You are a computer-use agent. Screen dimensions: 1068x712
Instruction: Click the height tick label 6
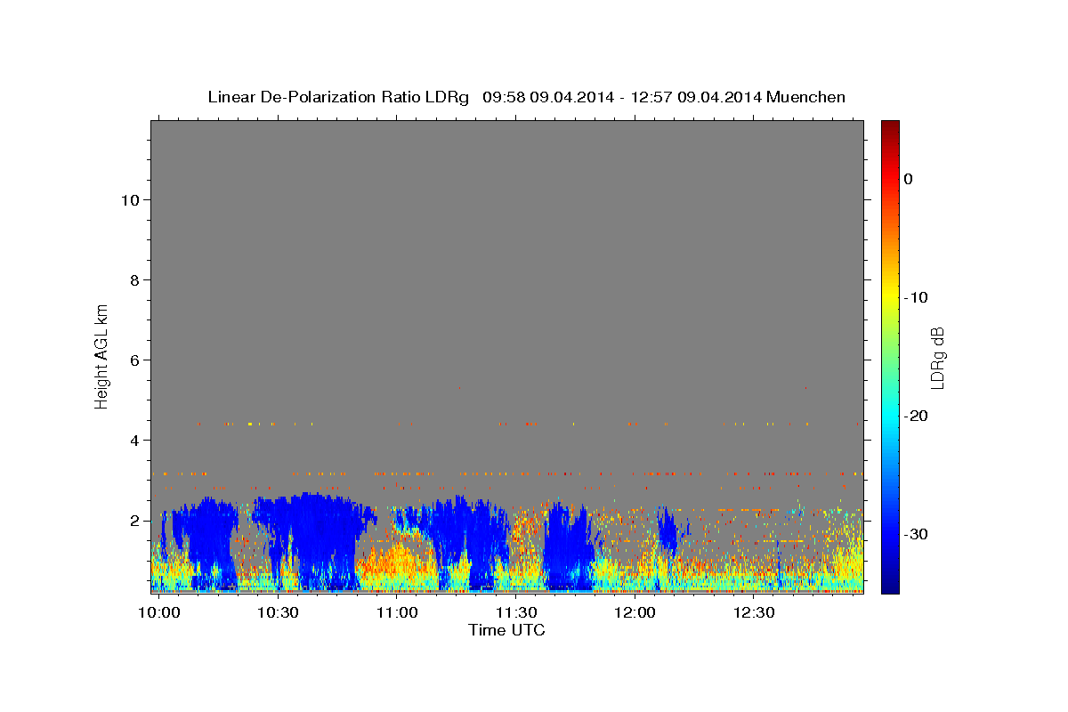click(x=135, y=360)
